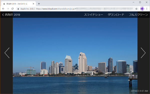Viewport: 150px width, 94px height.
Task: Click the browser forward arrow
Action: (8, 9)
